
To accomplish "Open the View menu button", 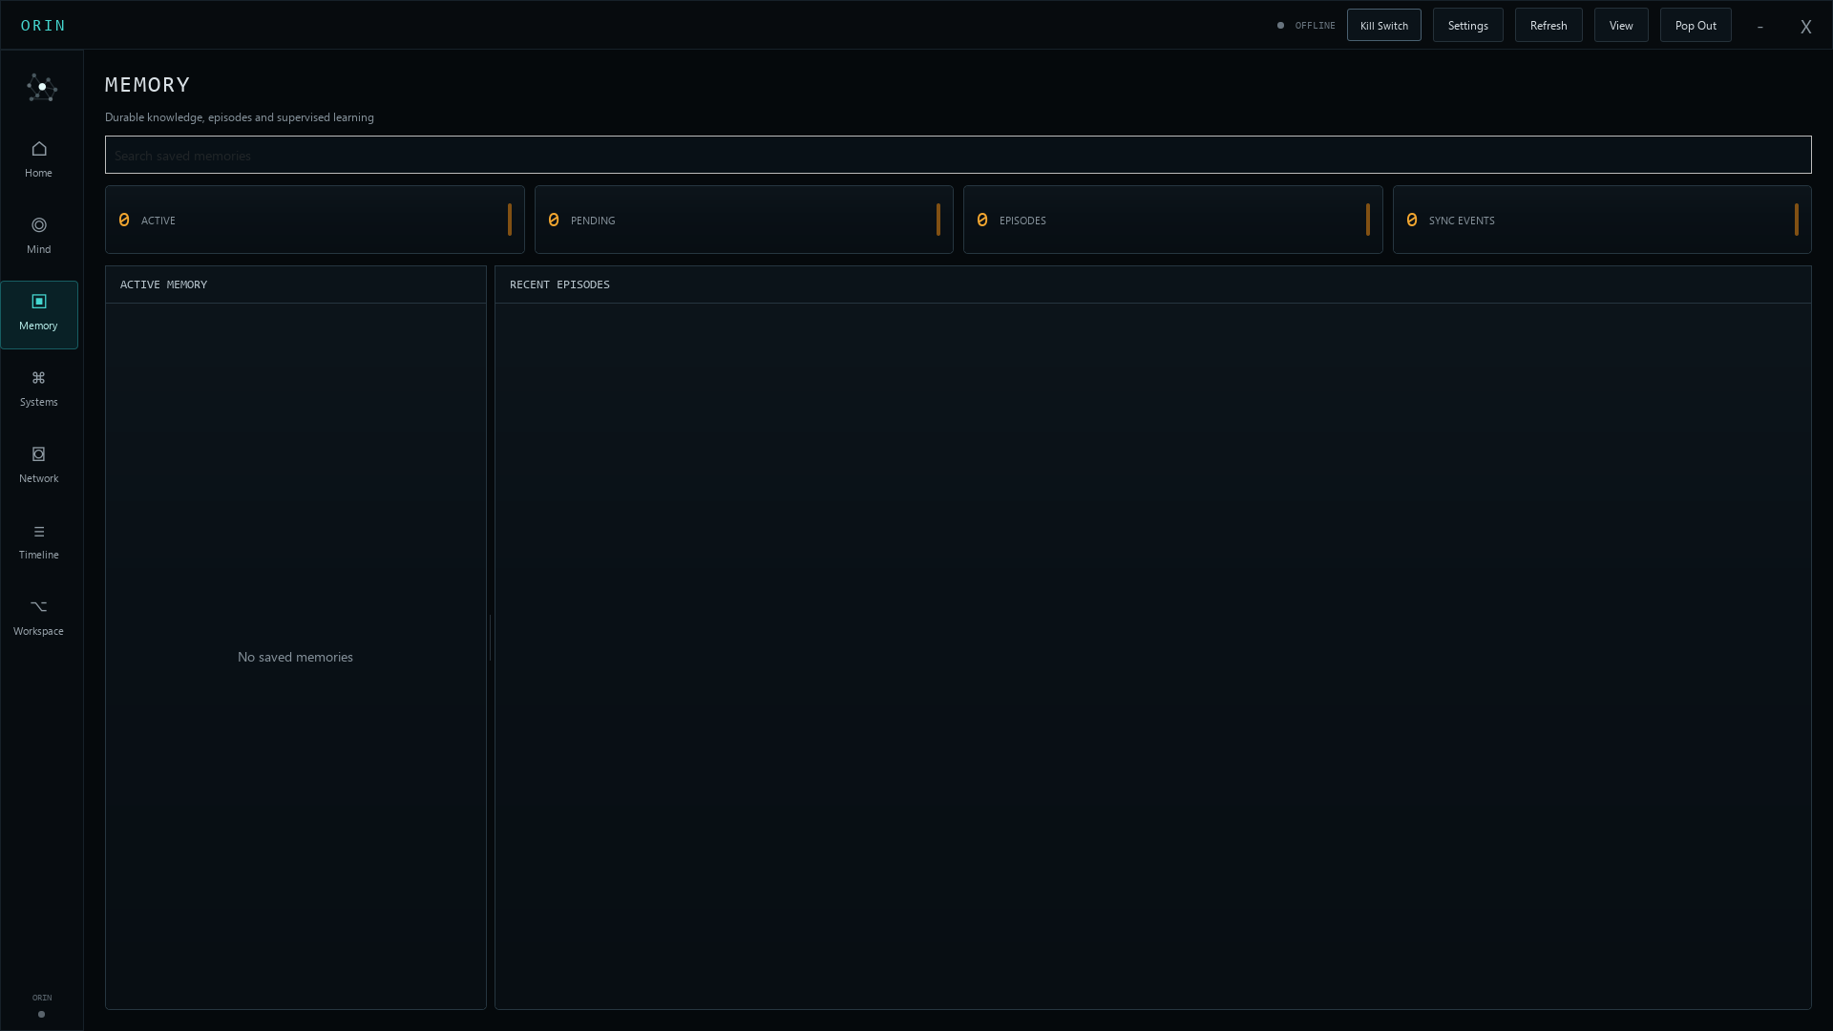I will (x=1621, y=26).
